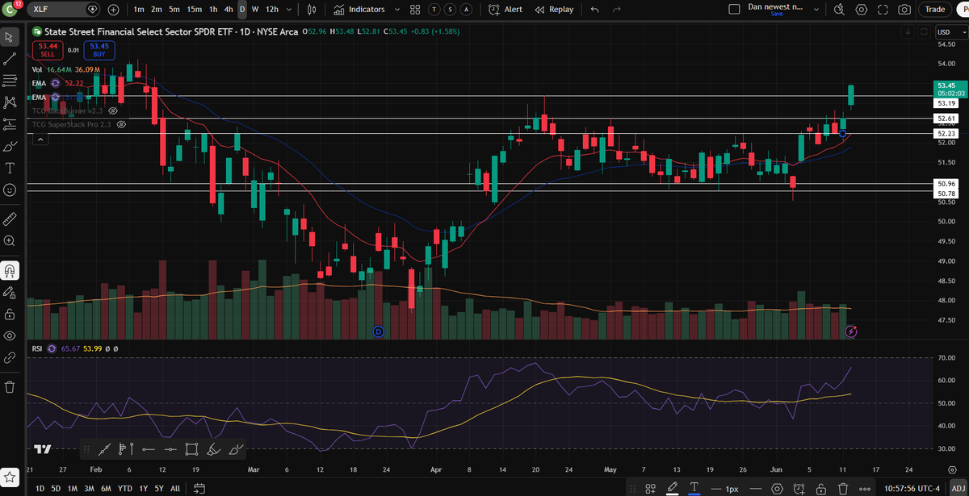Click the T circle toolbar button

[435, 10]
